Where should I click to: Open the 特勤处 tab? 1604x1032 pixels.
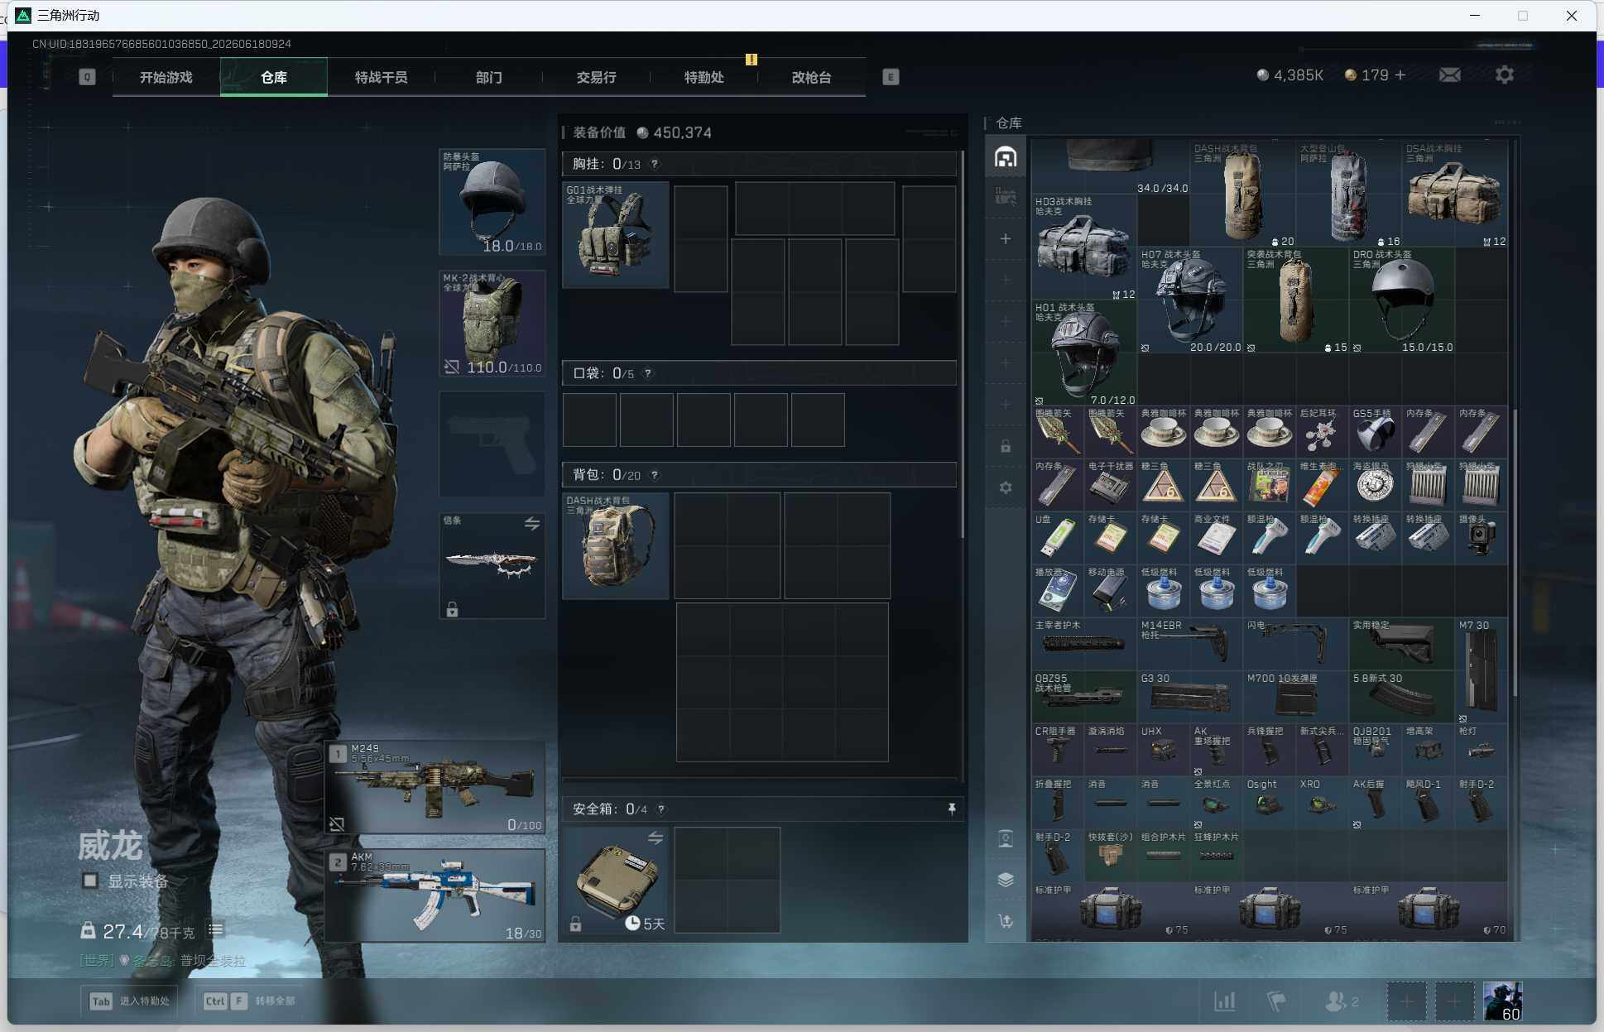click(x=704, y=77)
